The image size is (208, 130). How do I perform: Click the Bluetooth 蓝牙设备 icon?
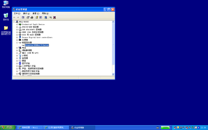[20, 63]
